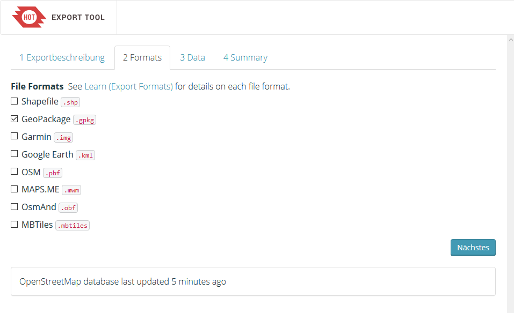This screenshot has height=313, width=514.
Task: Click the .gpkg extension badge
Action: 84,120
